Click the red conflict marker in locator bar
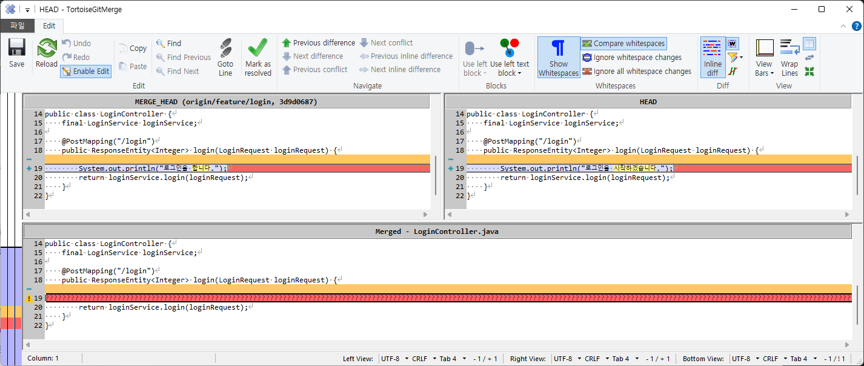 (x=11, y=323)
